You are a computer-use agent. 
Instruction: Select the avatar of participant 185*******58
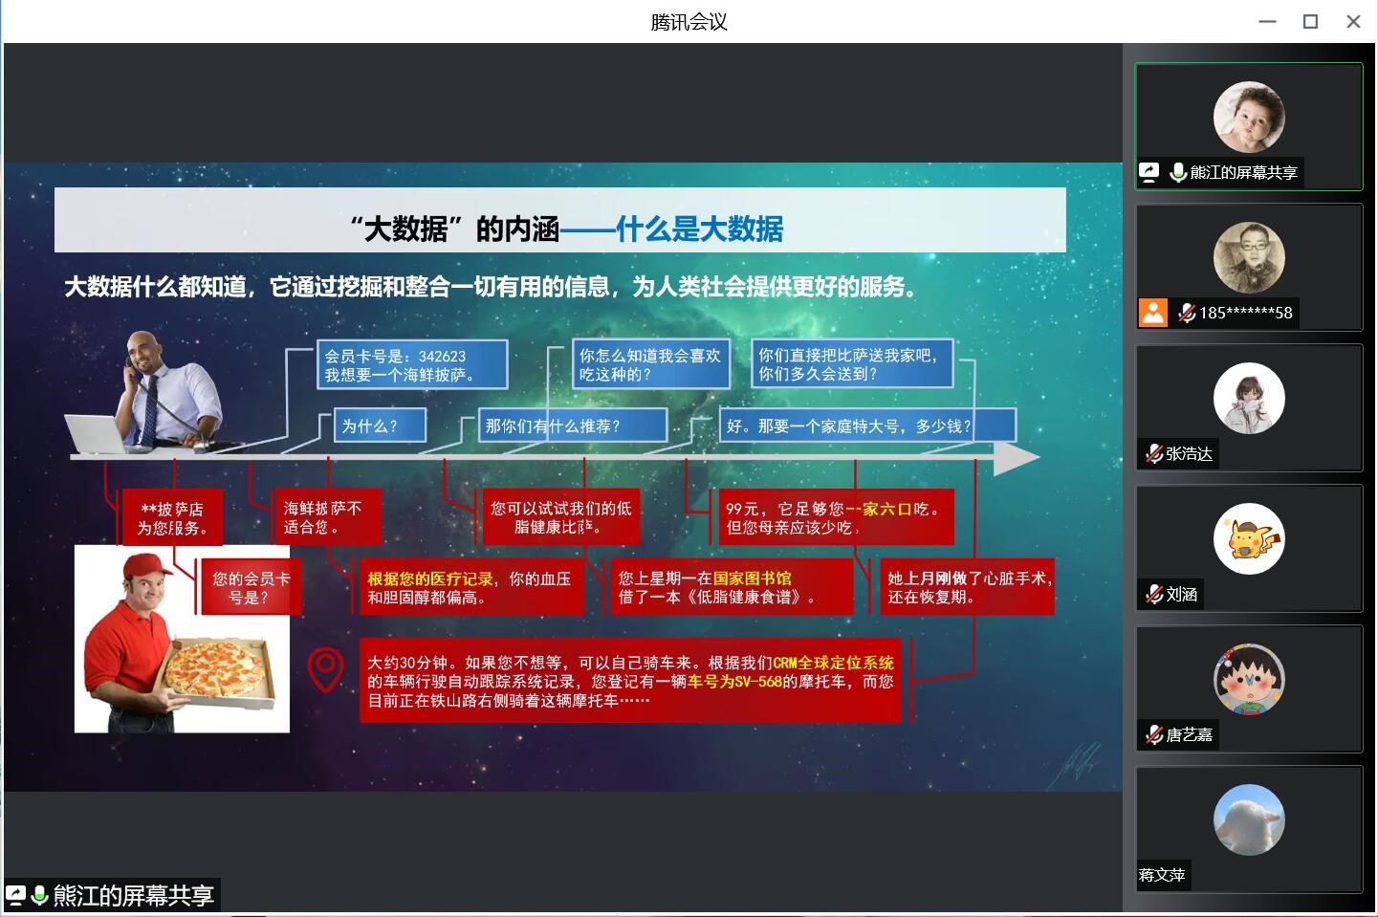(1248, 258)
